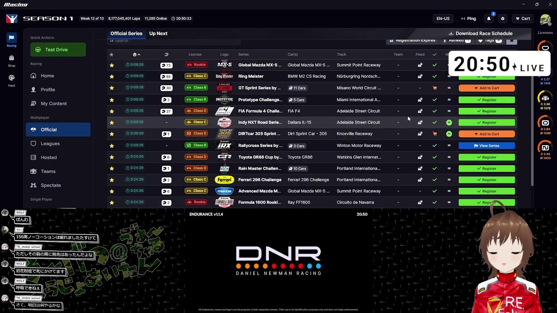Start a Test Drive

tap(58, 50)
